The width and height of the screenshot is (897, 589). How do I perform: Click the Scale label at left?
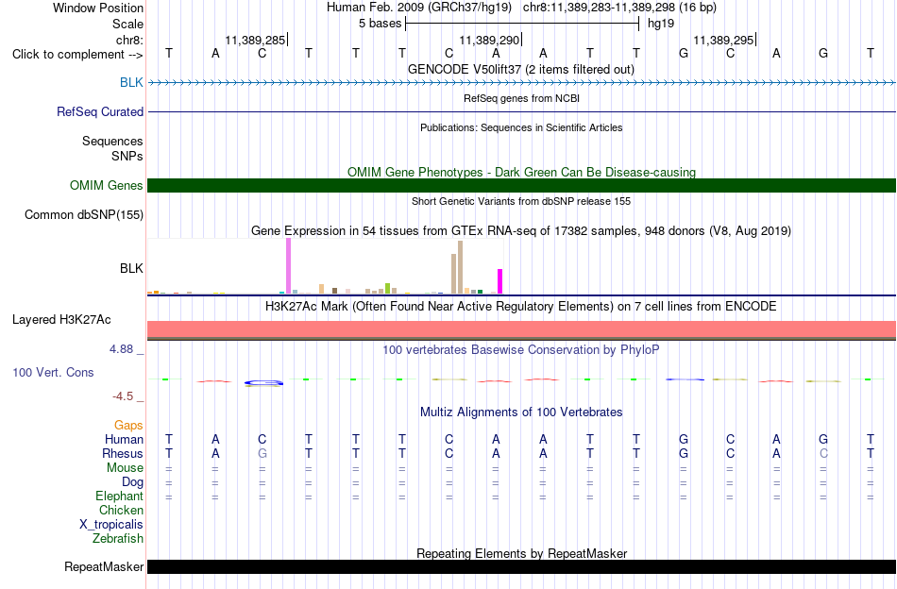tap(127, 24)
